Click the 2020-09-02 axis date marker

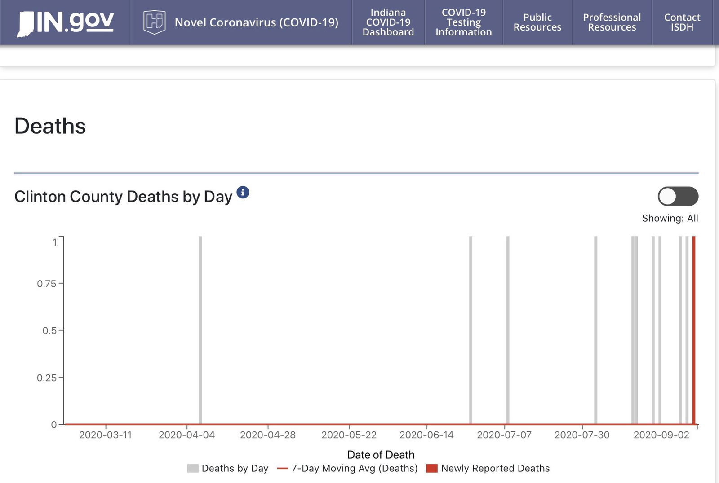pos(661,435)
